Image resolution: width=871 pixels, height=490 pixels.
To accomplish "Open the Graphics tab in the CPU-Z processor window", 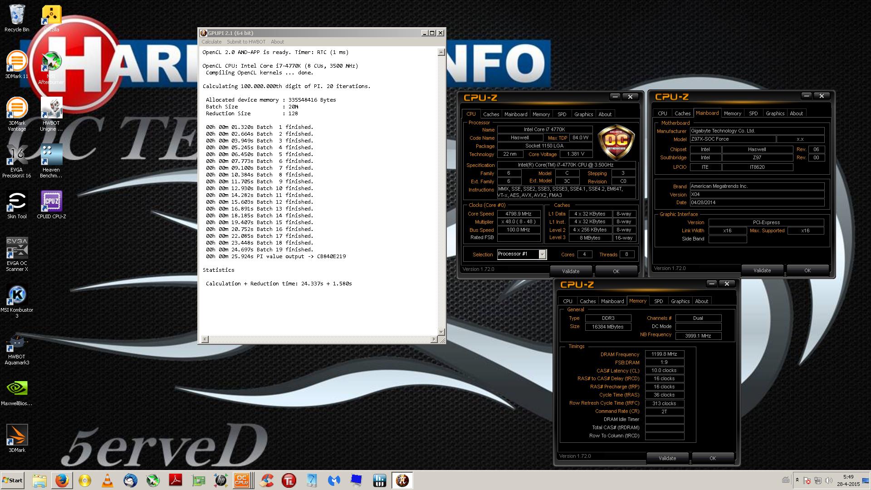I will coord(583,114).
